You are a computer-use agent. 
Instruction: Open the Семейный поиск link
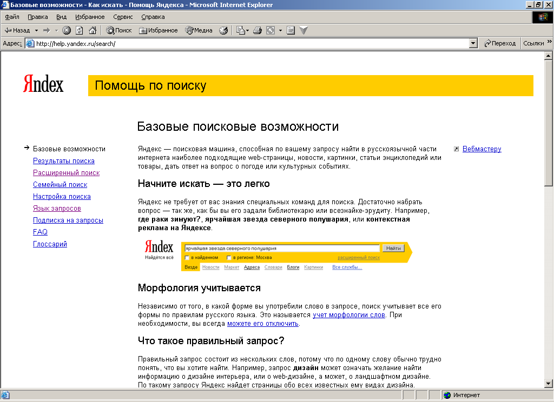tap(60, 185)
